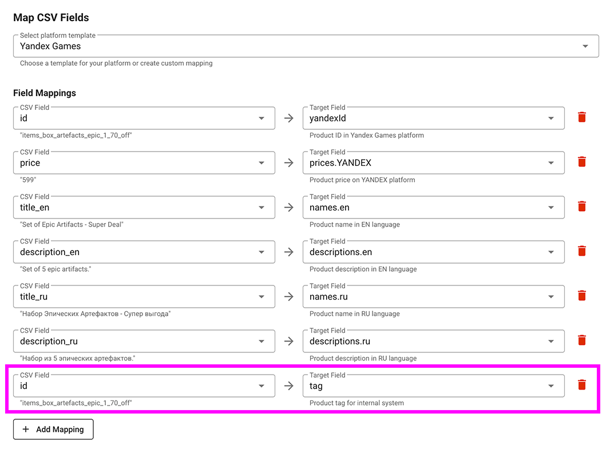Click the plus icon in Add Mapping
The height and width of the screenshot is (453, 610).
(26, 430)
